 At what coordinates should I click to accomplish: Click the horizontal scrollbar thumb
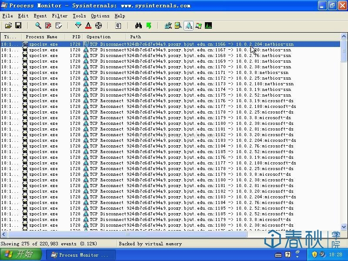click(x=127, y=234)
